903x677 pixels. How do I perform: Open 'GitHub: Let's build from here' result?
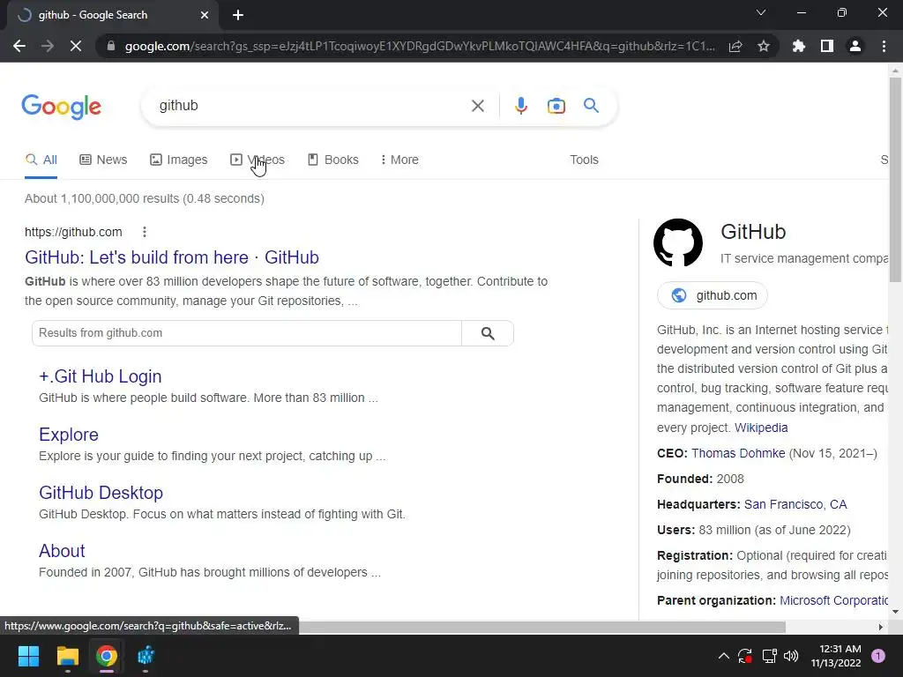[172, 257]
